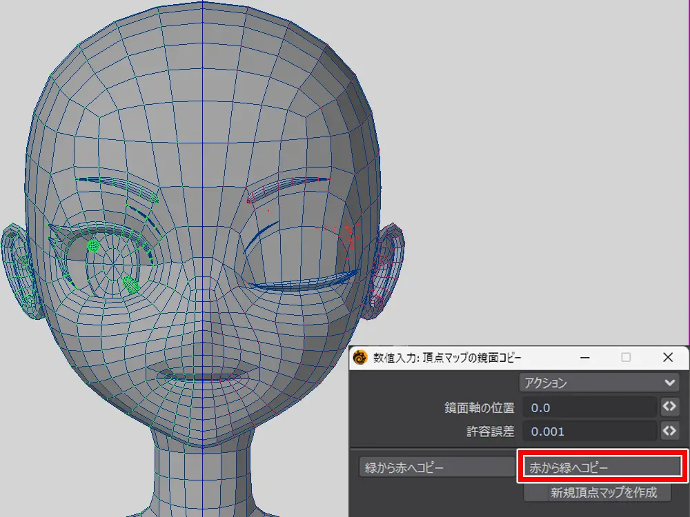Minimize the 数値入力 dialog window
690x517 pixels.
pyautogui.click(x=584, y=358)
